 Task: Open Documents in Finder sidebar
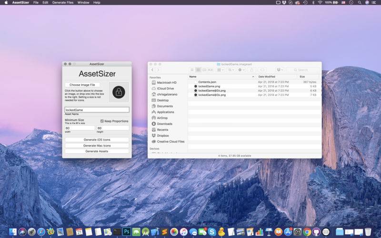[x=165, y=106]
